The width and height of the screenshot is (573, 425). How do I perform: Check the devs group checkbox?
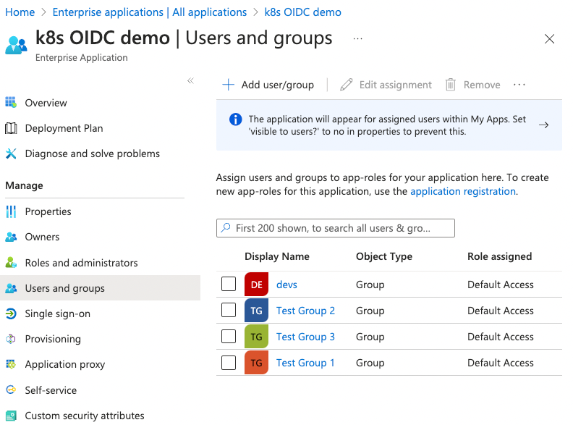click(229, 285)
